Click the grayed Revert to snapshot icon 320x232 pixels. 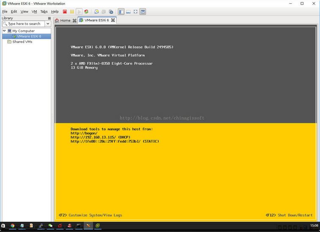(x=104, y=11)
